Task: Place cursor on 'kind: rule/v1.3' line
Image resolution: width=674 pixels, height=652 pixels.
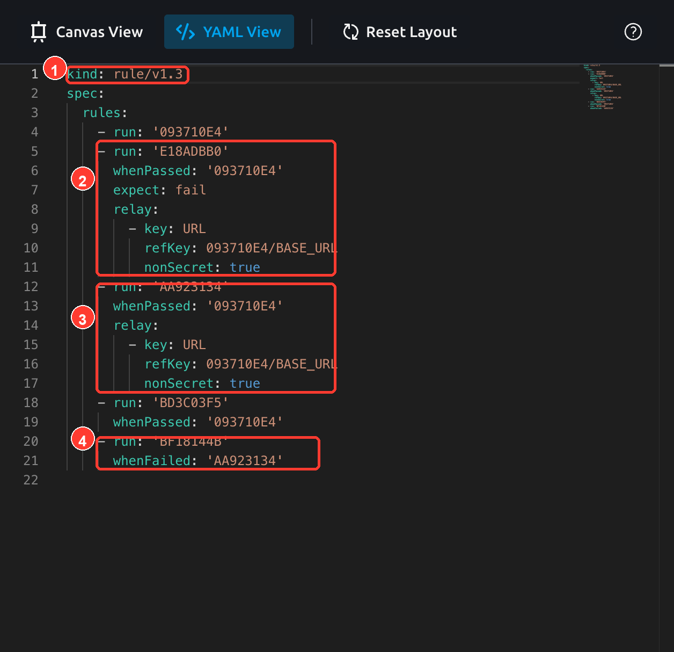Action: pyautogui.click(x=125, y=74)
